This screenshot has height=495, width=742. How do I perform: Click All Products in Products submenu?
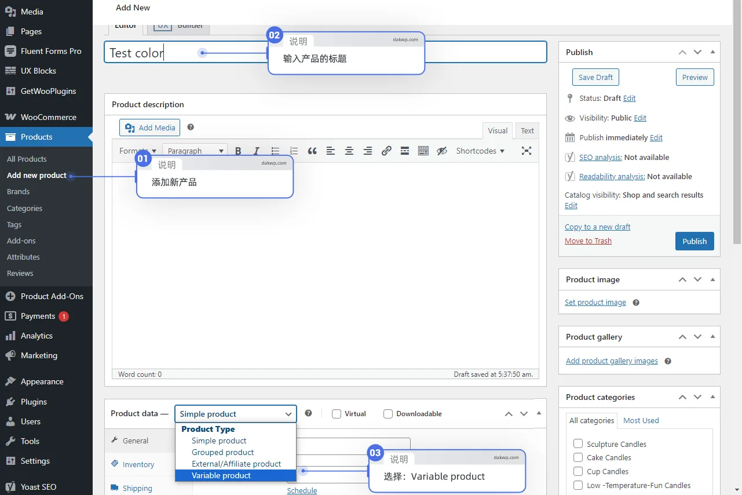click(x=27, y=159)
